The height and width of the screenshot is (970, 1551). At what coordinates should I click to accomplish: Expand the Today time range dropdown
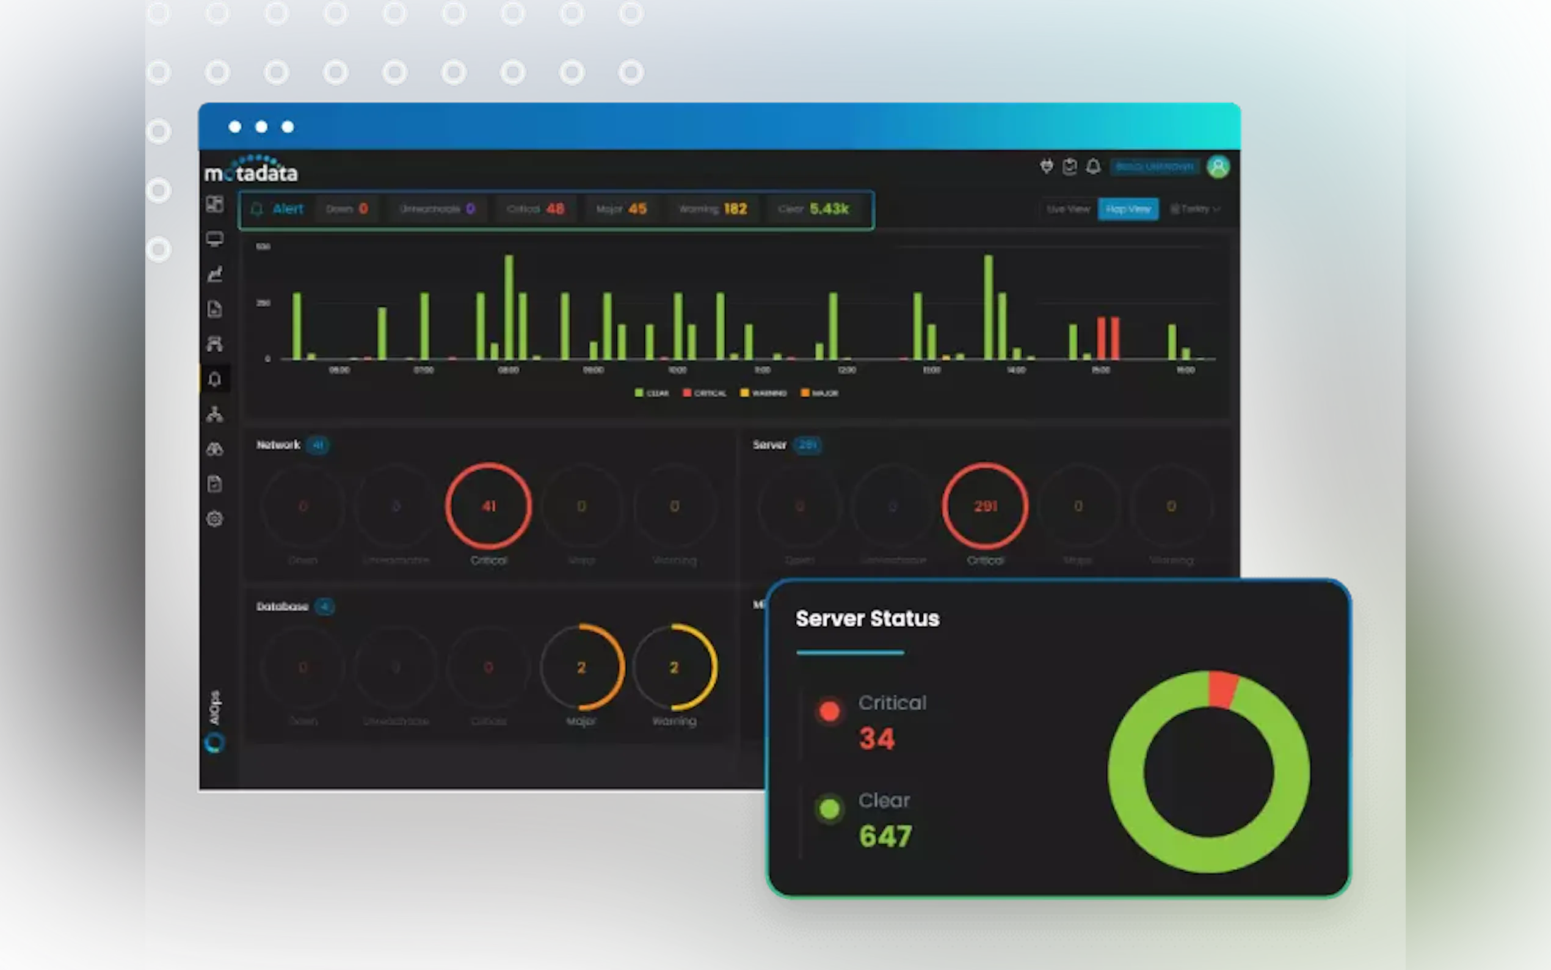pos(1195,209)
